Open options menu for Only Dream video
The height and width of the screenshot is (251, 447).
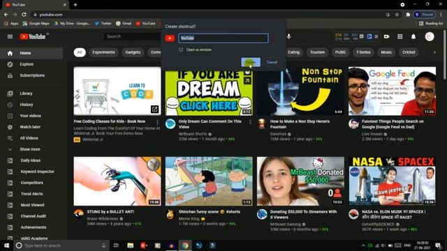coord(250,122)
